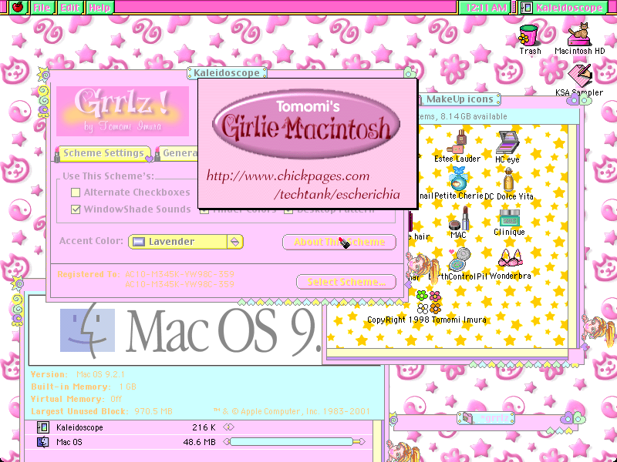Dismiss the Tomomi's Girlie Macintosh splash
617x462 pixels.
tap(307, 144)
